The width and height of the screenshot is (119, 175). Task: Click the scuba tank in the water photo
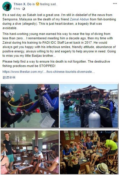click(94, 119)
